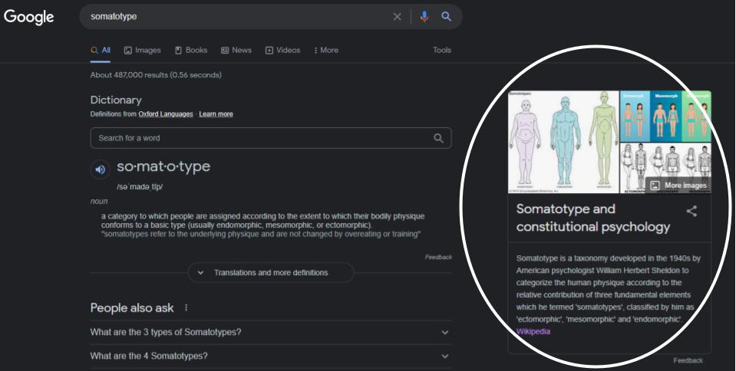This screenshot has height=371, width=736.
Task: Follow the Learn more link
Action: 216,114
